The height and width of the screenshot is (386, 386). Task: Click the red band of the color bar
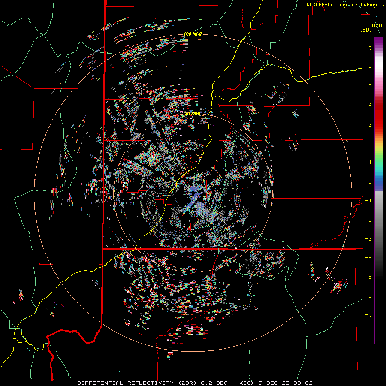[x=379, y=118]
